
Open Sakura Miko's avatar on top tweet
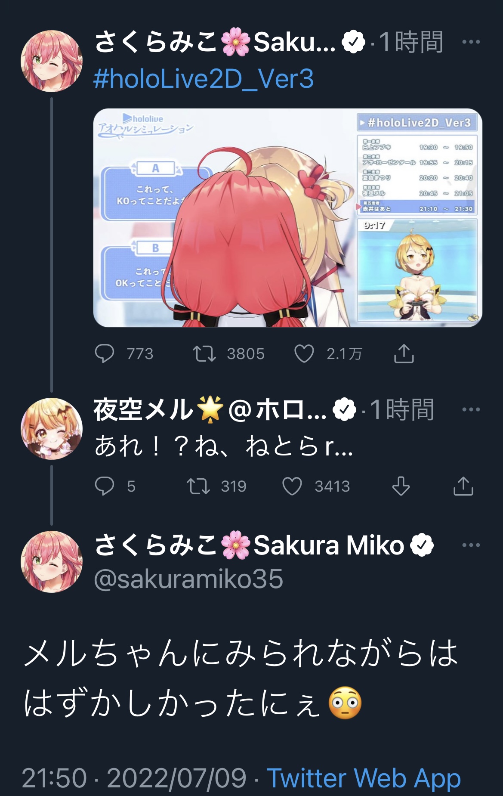point(52,61)
